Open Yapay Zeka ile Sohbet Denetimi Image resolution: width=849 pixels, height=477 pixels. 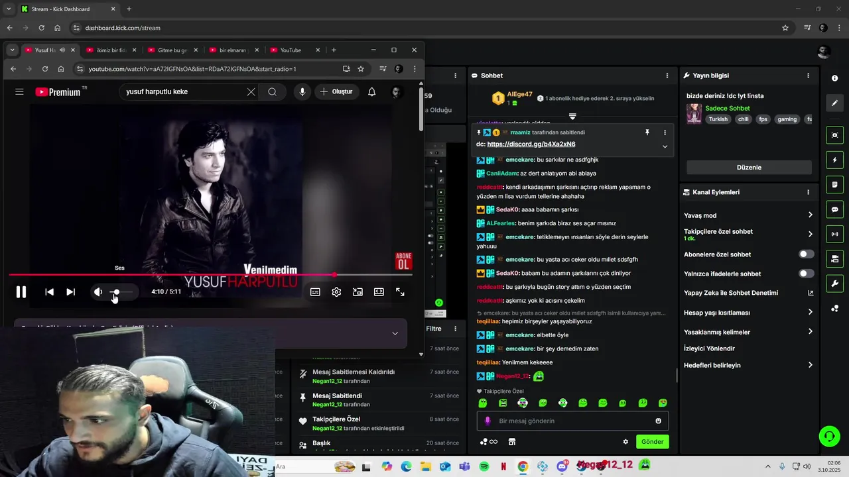pyautogui.click(x=748, y=293)
